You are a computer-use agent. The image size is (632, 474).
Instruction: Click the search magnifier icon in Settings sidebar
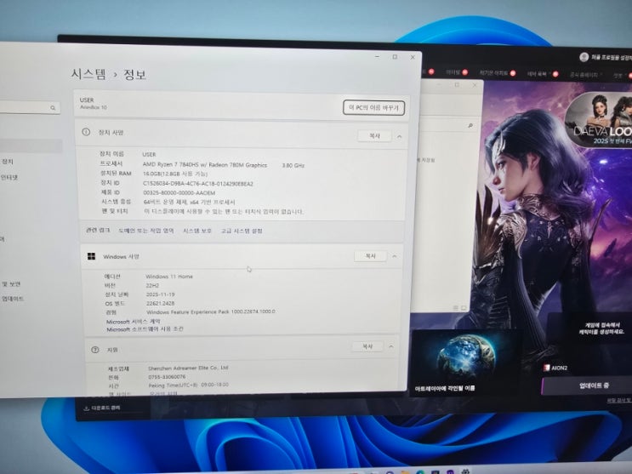pyautogui.click(x=53, y=108)
